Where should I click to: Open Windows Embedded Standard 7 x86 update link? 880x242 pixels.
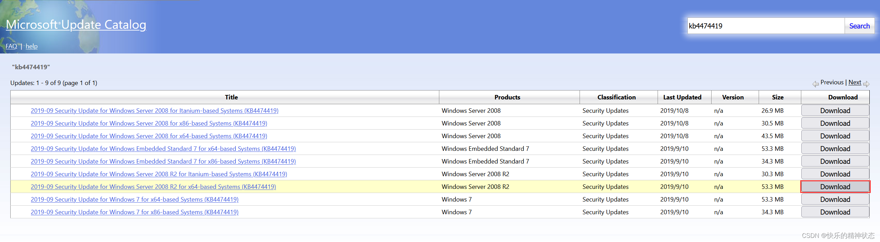(x=163, y=161)
